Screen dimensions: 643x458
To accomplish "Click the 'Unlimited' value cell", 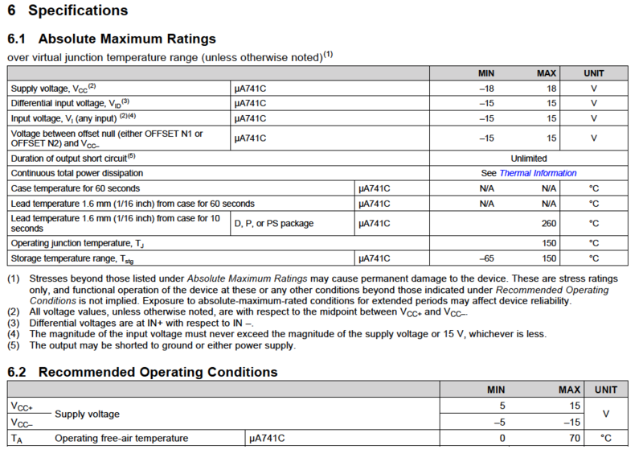I will pyautogui.click(x=528, y=159).
